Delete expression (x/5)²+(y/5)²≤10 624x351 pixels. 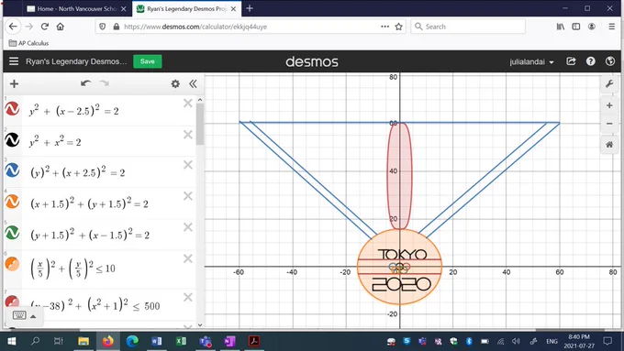[x=188, y=258]
